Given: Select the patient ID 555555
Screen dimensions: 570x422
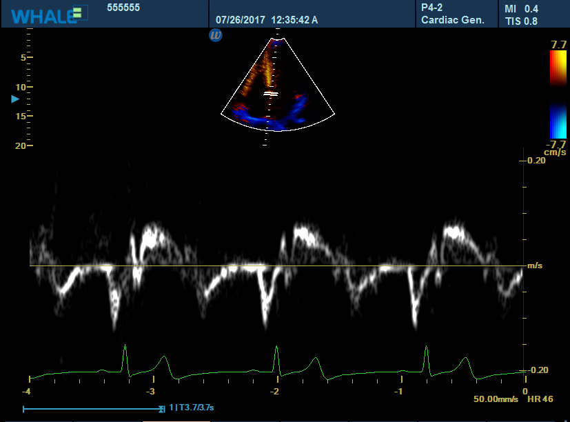Looking at the screenshot, I should click(x=123, y=8).
